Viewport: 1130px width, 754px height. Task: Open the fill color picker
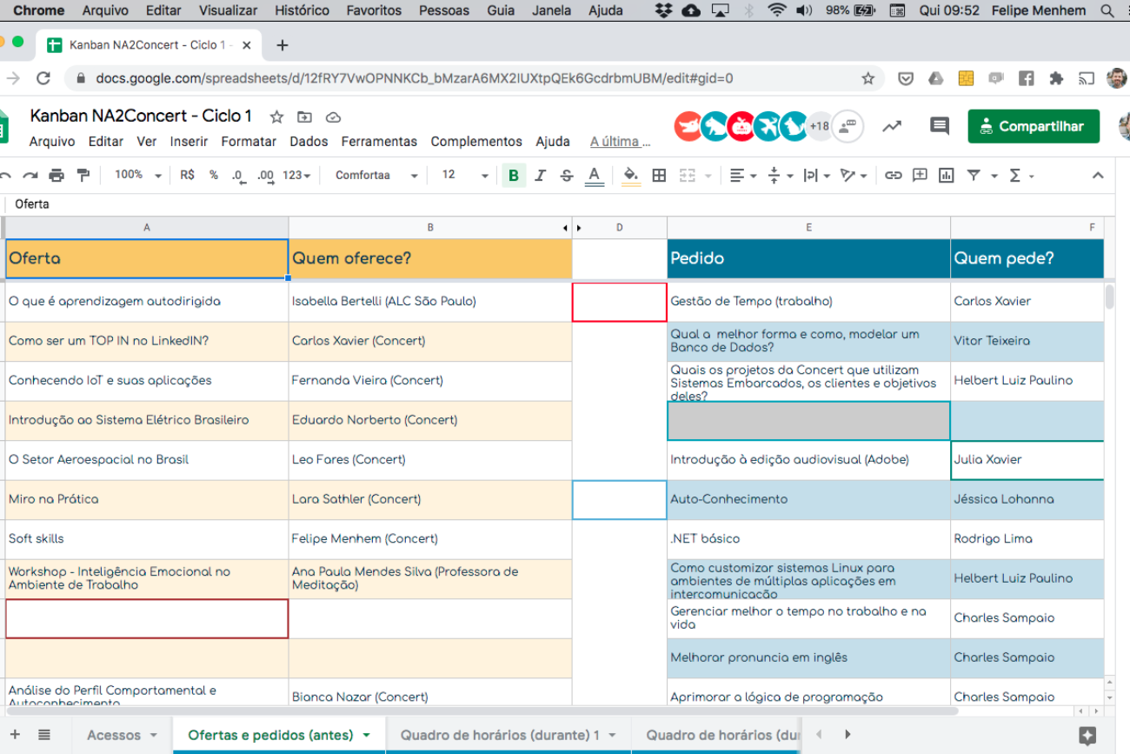[x=631, y=176]
